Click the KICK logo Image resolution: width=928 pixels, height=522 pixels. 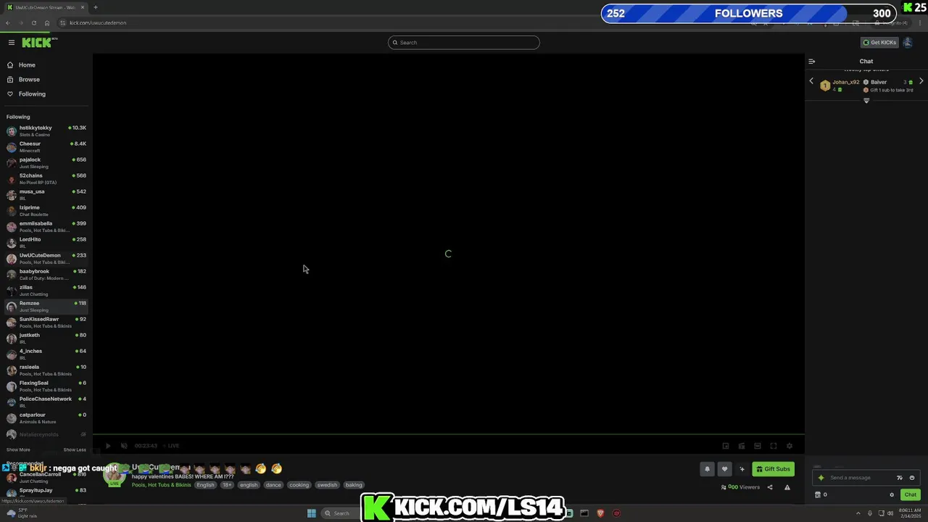(x=38, y=42)
